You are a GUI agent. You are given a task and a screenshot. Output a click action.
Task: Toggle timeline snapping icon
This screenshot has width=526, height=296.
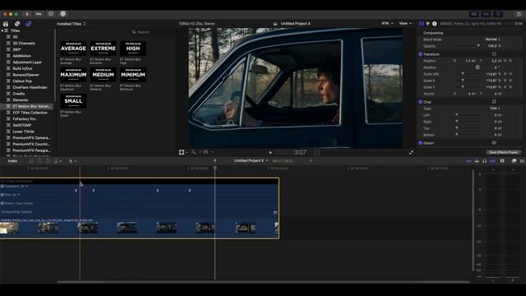click(492, 161)
